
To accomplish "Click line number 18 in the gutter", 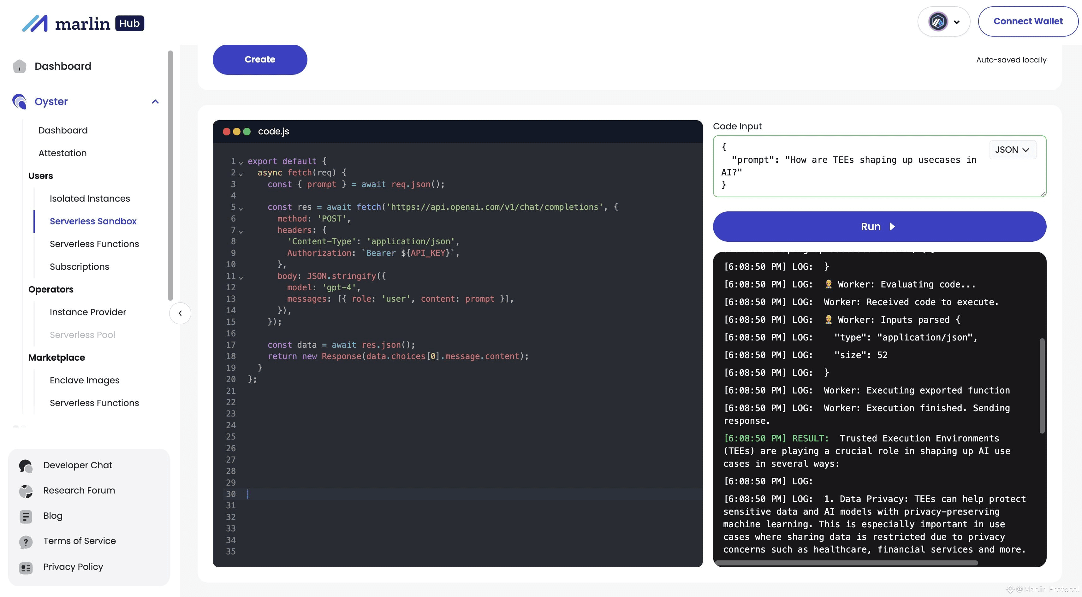I will (x=231, y=357).
